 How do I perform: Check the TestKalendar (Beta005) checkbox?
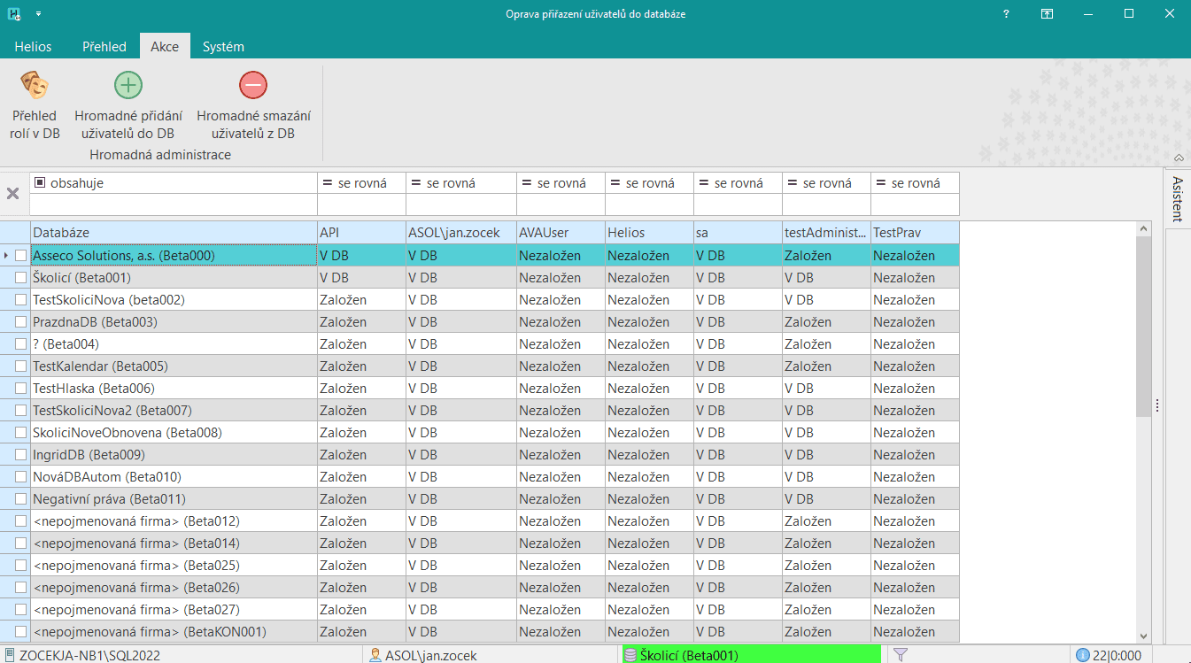coord(21,366)
